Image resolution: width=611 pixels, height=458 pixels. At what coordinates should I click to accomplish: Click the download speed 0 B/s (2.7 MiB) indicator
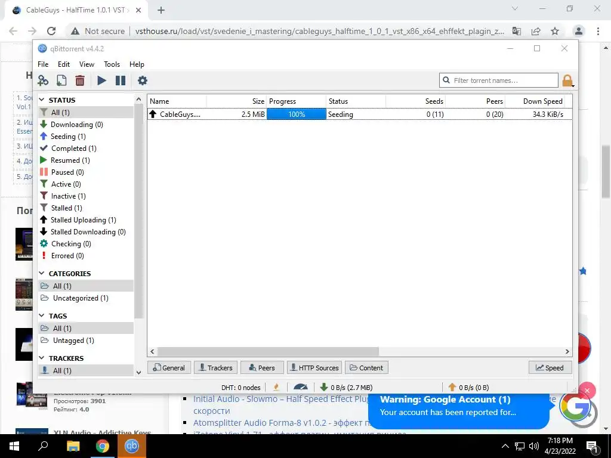coord(347,388)
